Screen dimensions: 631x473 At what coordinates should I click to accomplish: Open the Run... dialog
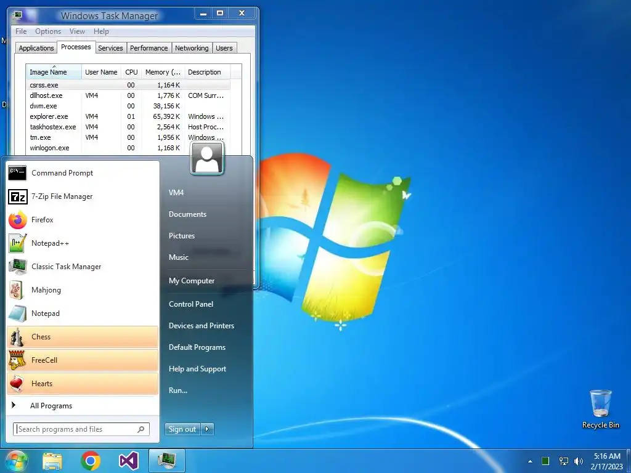[x=178, y=390]
